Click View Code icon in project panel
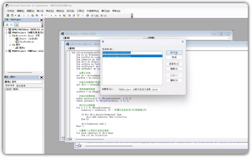This screenshot has width=251, height=157. click(x=7, y=25)
